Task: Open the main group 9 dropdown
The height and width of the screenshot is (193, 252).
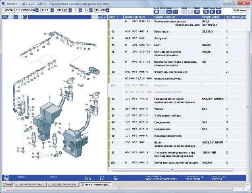Action: 80,10
